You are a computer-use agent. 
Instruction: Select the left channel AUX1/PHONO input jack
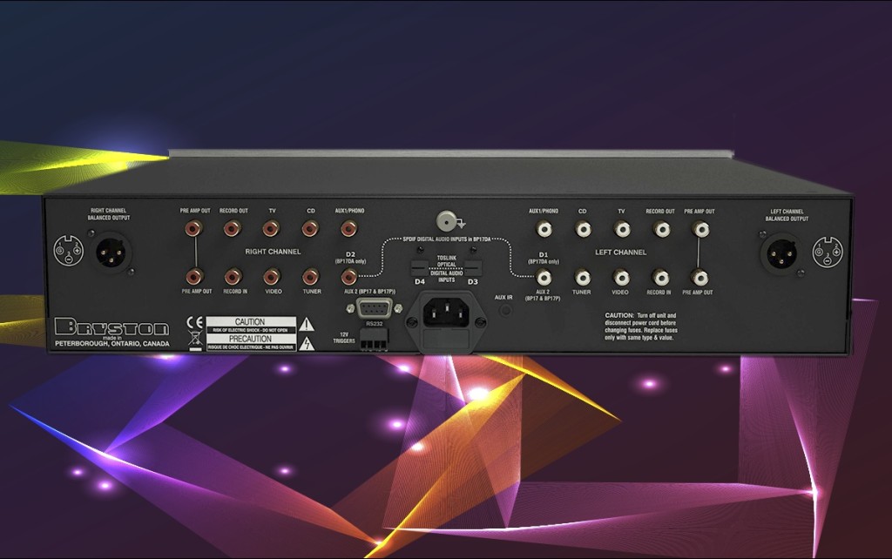click(x=544, y=229)
